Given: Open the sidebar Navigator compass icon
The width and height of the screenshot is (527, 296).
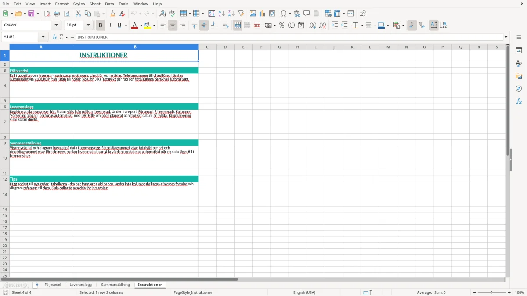Looking at the screenshot, I should click(x=519, y=89).
